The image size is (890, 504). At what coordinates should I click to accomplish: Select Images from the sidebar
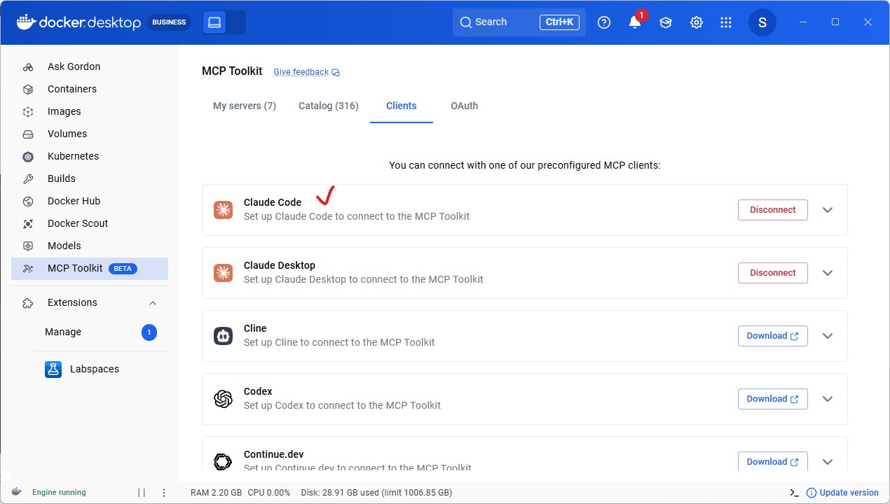64,111
